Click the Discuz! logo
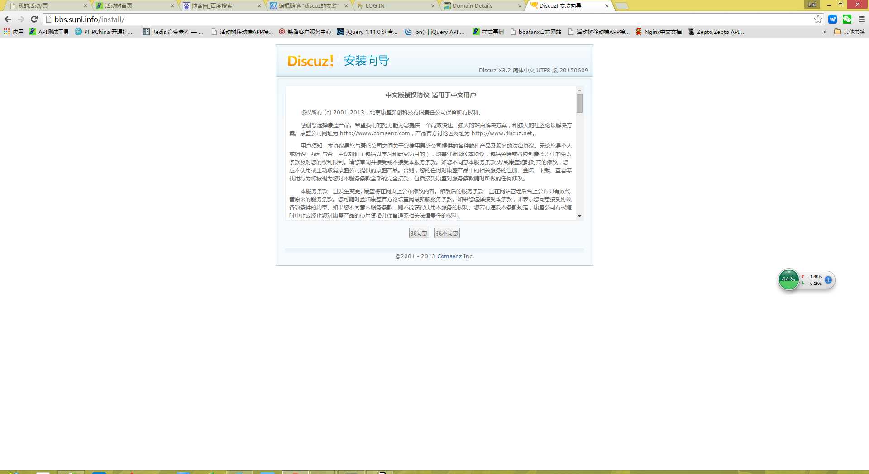 click(310, 61)
